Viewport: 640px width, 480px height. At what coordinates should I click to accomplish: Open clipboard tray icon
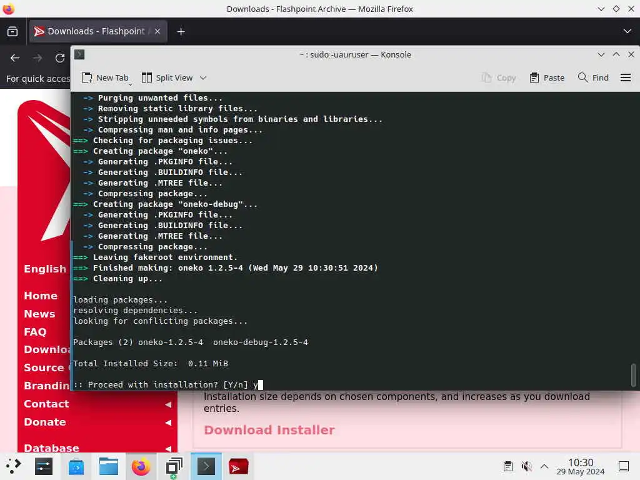pos(507,466)
